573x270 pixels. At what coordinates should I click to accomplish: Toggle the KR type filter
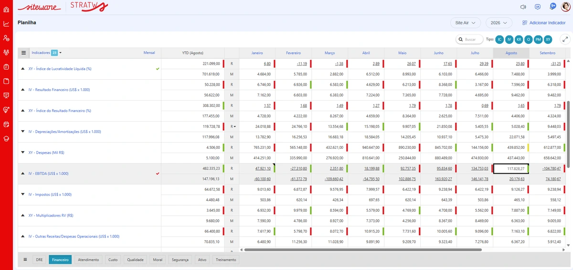coord(519,40)
